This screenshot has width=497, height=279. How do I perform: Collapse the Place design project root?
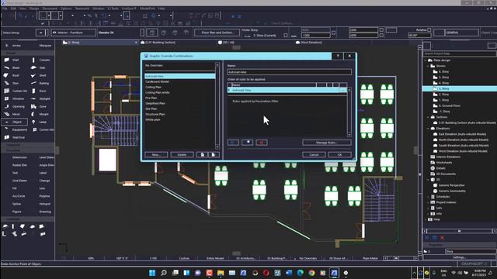[426, 60]
